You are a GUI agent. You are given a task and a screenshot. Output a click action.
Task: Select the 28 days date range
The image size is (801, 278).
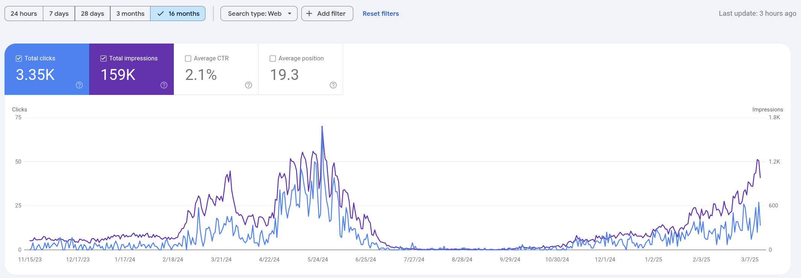(93, 14)
